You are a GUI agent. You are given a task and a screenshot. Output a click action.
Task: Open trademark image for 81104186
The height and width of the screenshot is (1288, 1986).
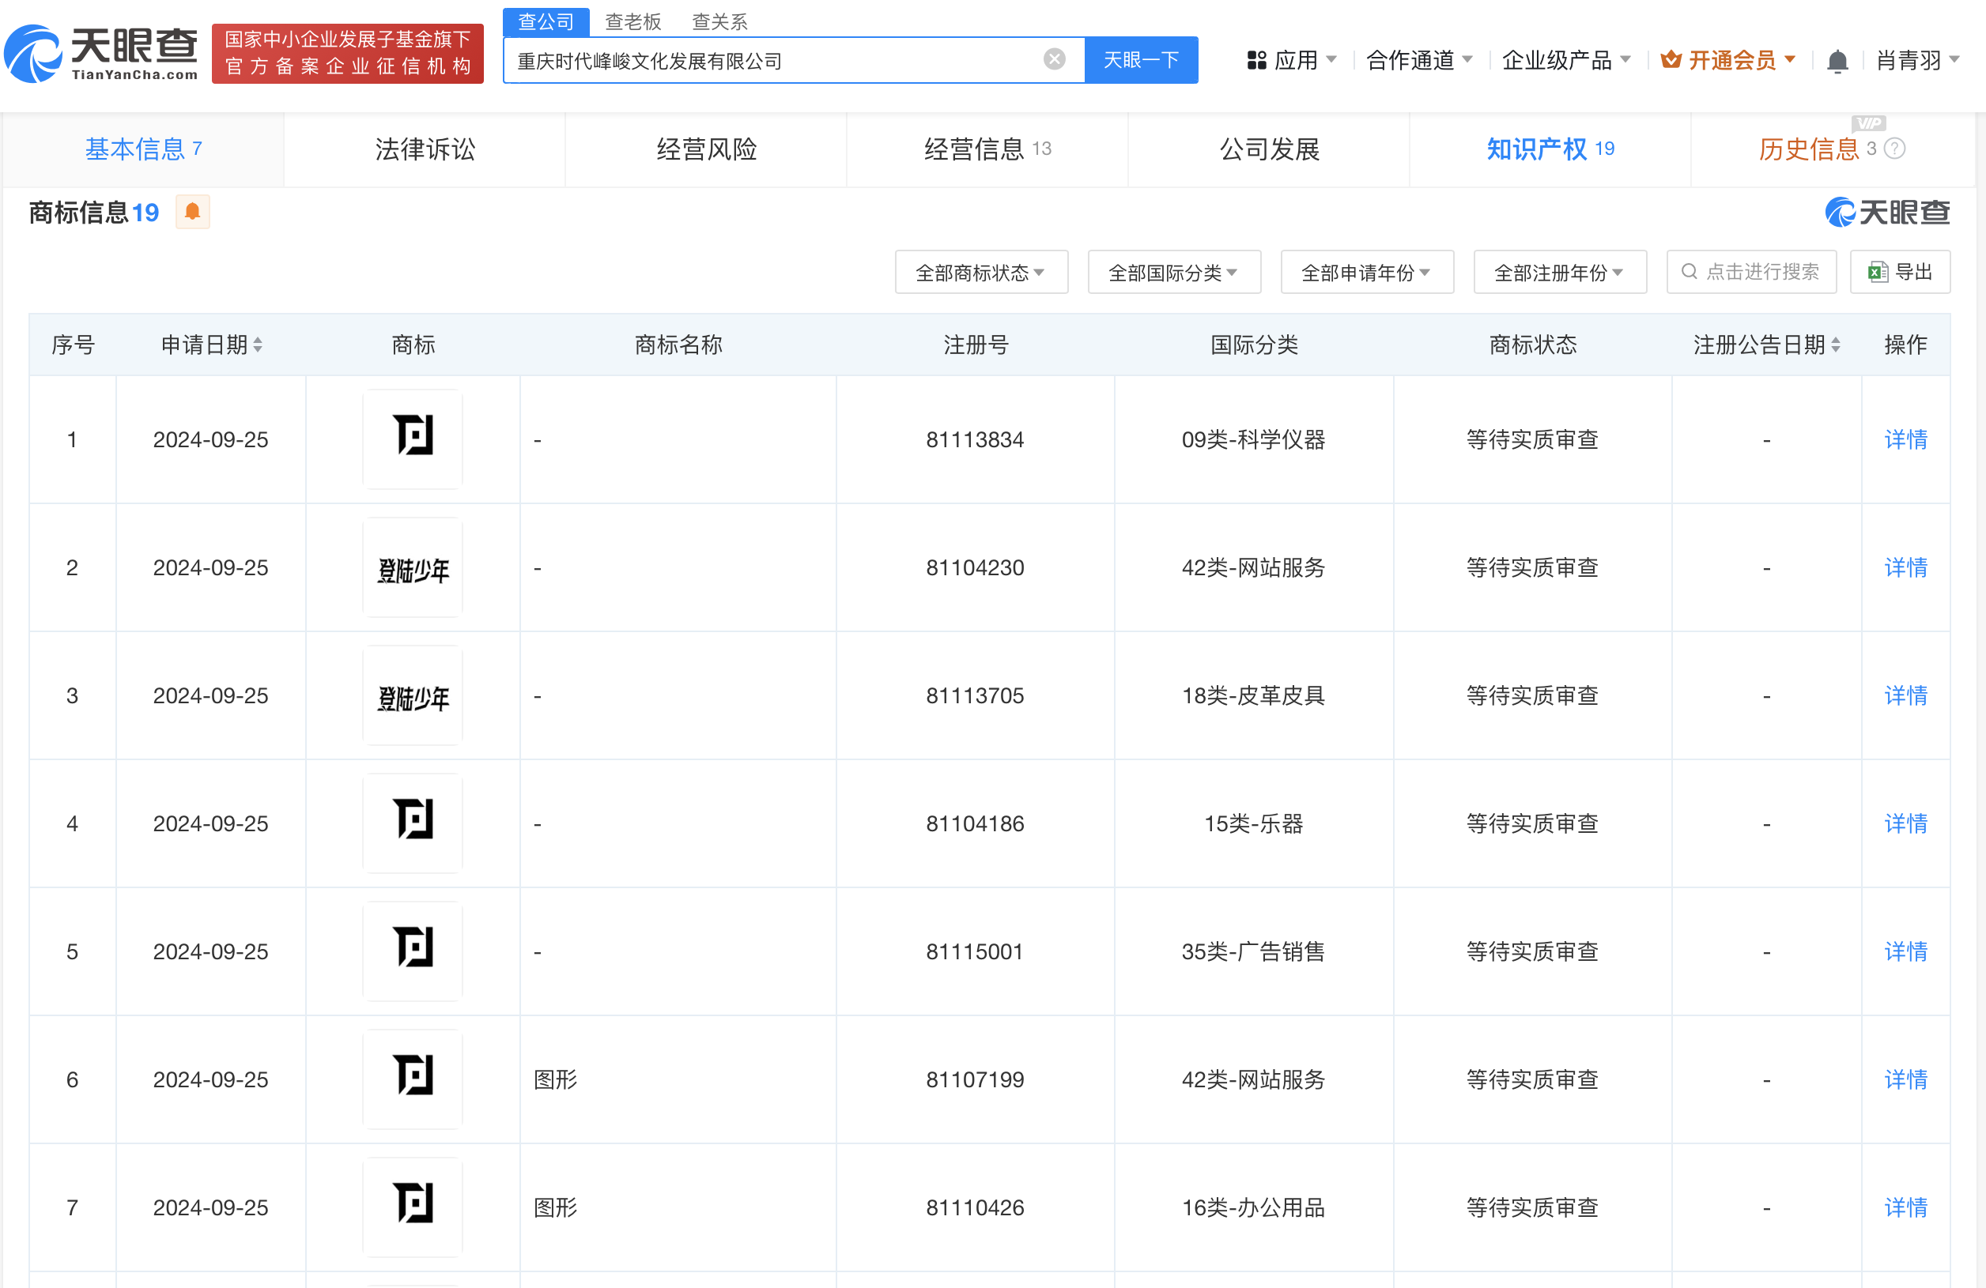click(x=413, y=823)
